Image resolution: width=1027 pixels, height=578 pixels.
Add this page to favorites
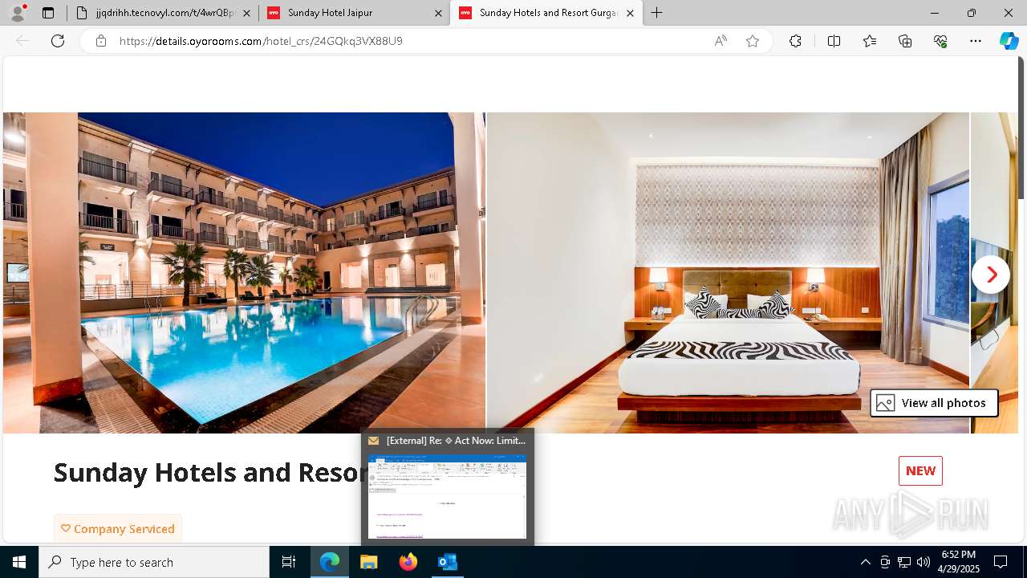[x=753, y=41]
